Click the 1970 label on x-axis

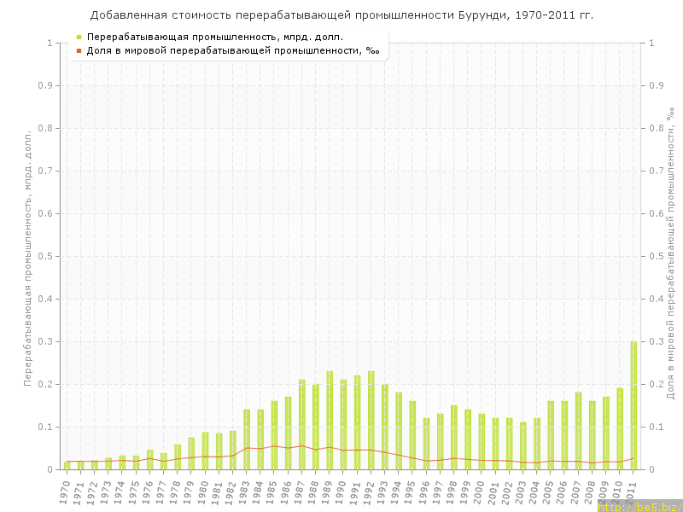[x=65, y=491]
